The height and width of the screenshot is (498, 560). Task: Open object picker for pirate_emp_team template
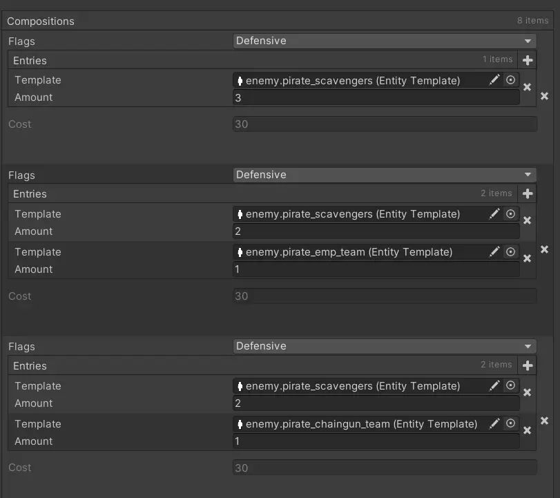click(x=511, y=252)
